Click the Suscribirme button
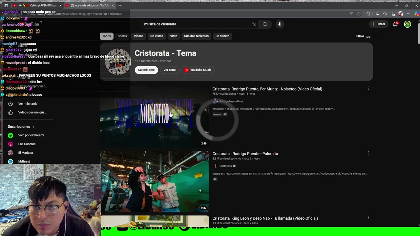 coord(146,70)
